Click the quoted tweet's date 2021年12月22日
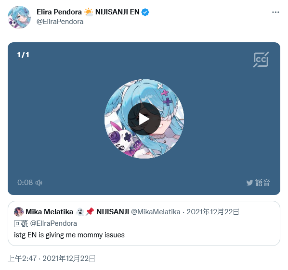Viewport: 288px width, 270px height. [x=213, y=212]
